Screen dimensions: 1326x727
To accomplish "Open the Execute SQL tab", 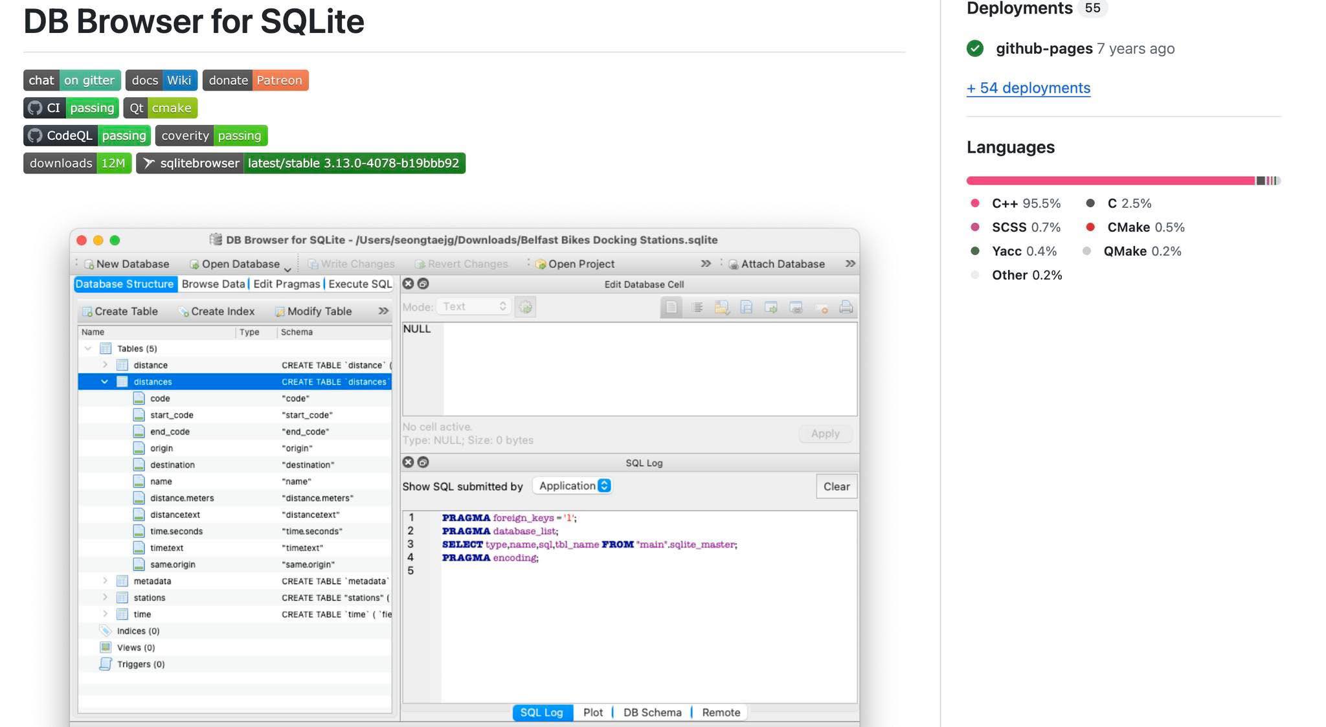I will tap(360, 284).
